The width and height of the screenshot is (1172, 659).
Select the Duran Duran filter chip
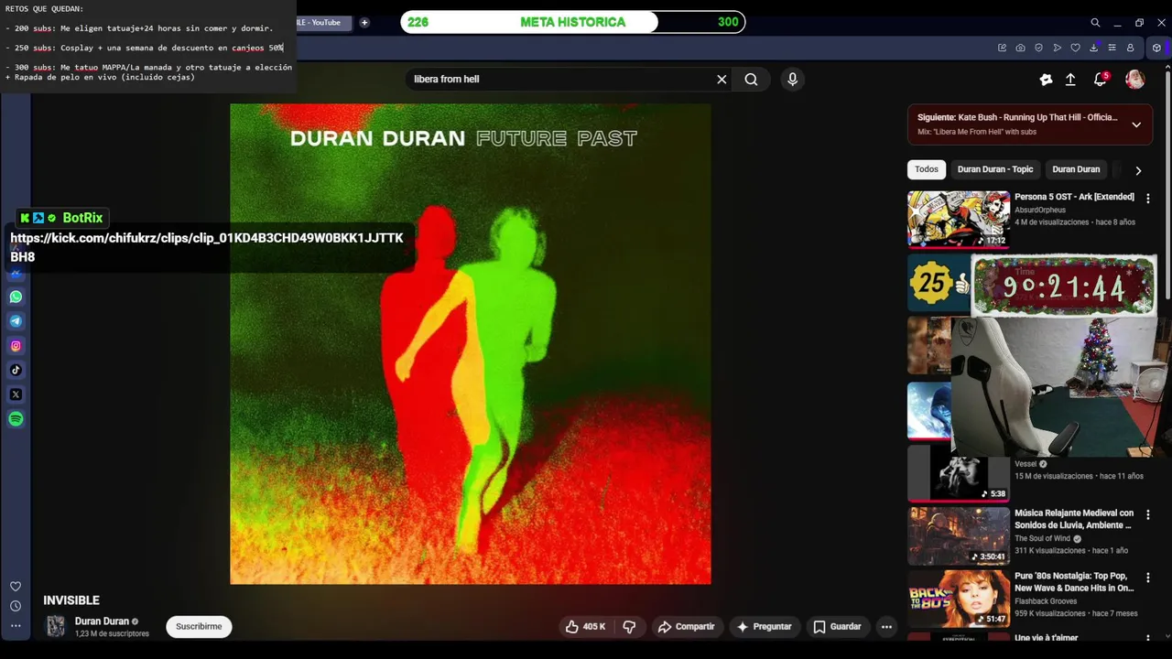tap(1076, 169)
